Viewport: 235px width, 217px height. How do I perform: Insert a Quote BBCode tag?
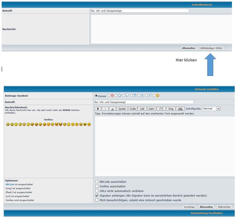click(122, 108)
